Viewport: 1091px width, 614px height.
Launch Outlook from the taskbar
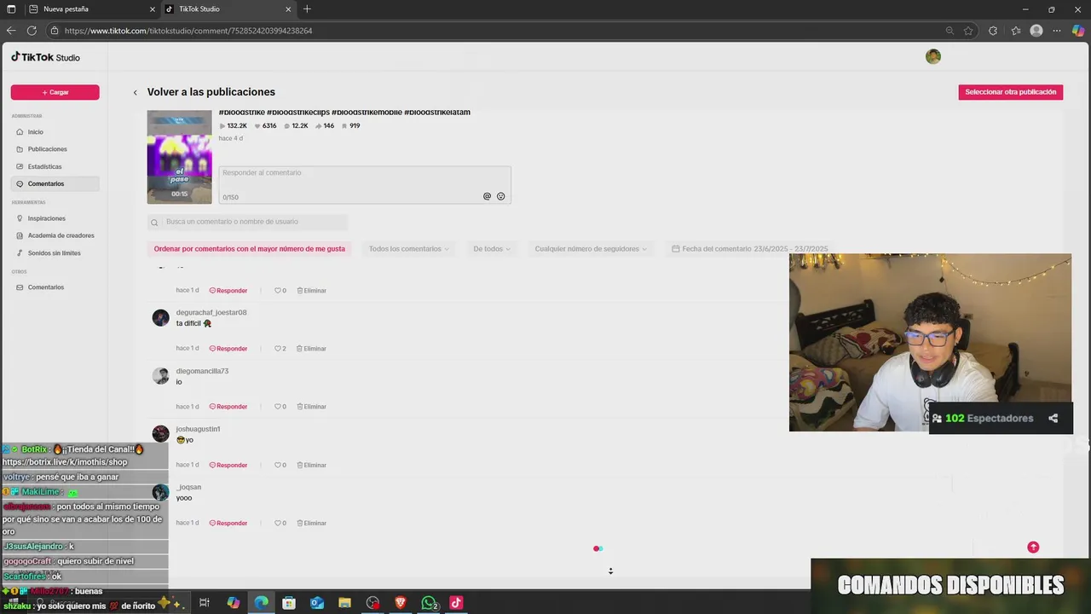click(317, 603)
